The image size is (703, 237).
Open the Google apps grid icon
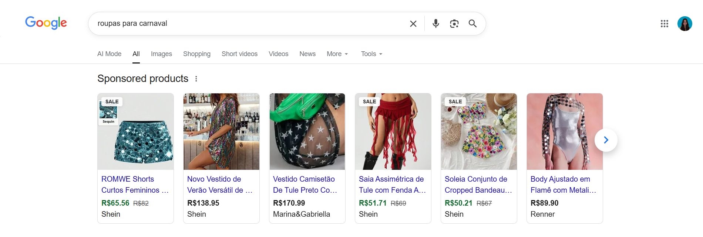(665, 24)
